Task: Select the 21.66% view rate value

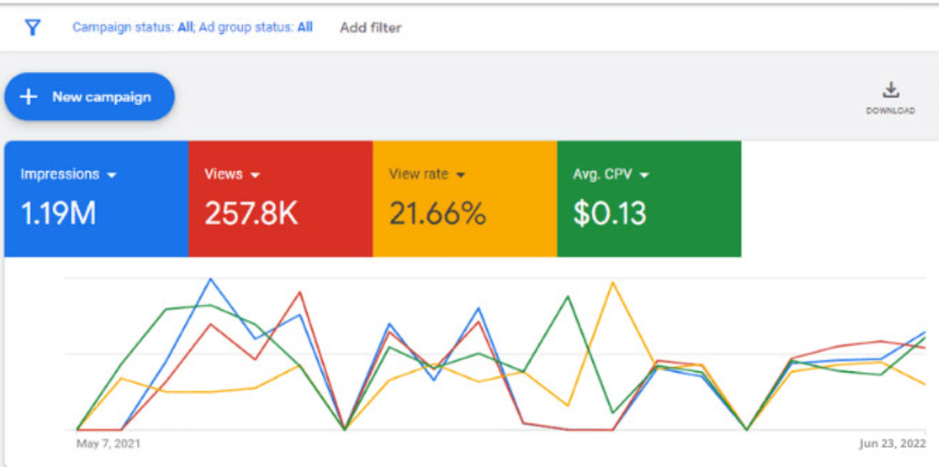Action: click(x=437, y=214)
